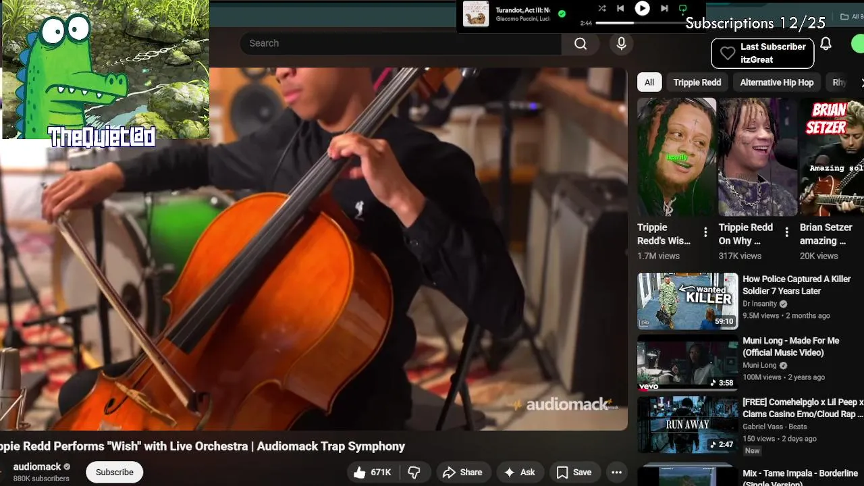Skip to next track in mini player
The image size is (864, 486).
pos(664,8)
